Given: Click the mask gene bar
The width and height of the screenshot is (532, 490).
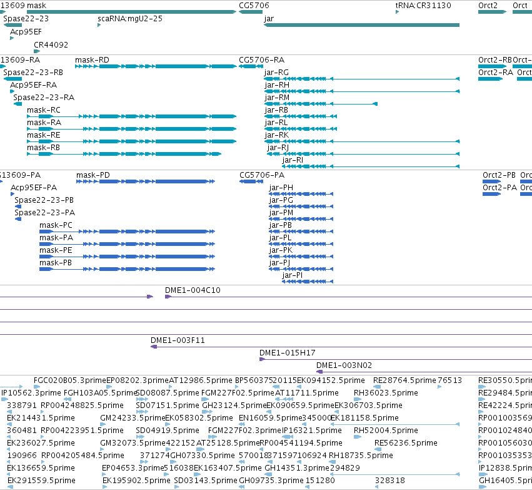Looking at the screenshot, I should pyautogui.click(x=131, y=12).
